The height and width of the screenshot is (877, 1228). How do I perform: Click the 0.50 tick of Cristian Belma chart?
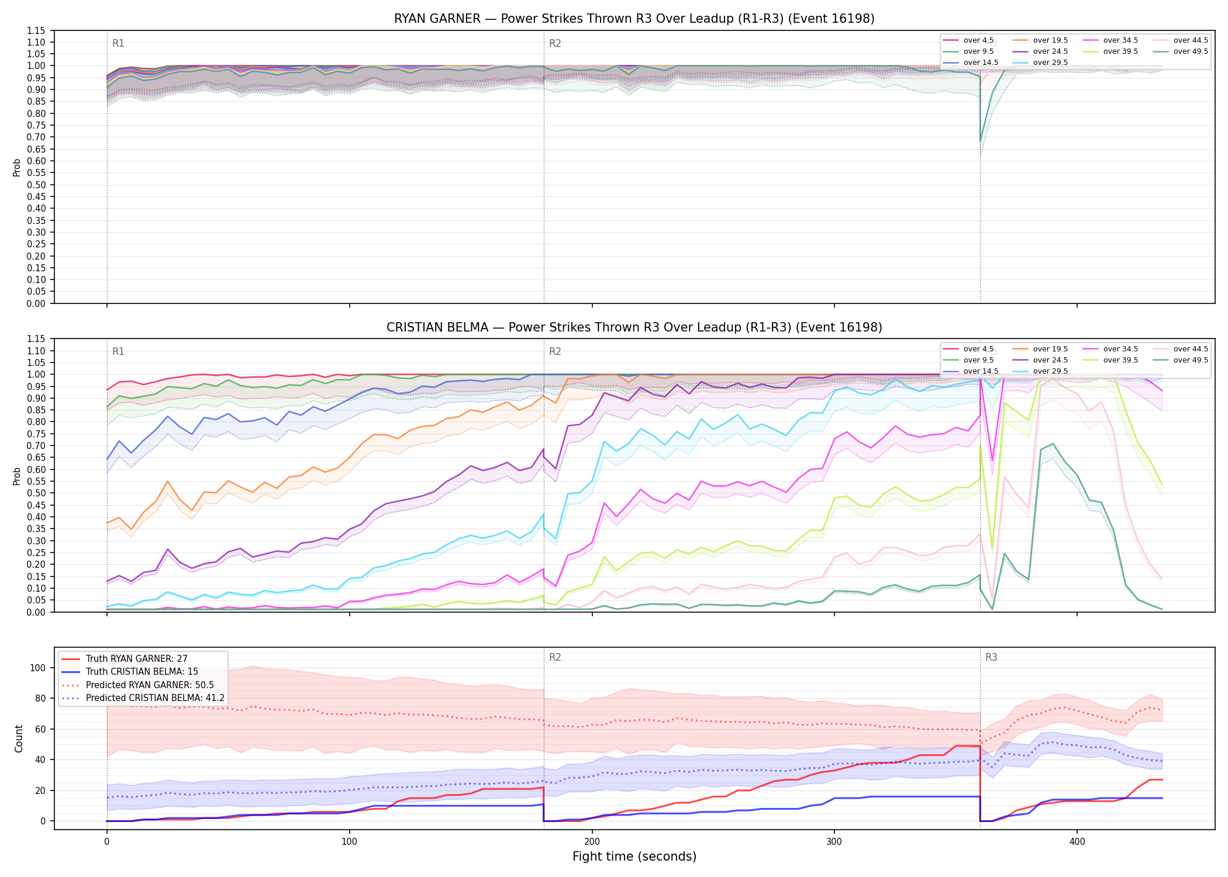[36, 493]
